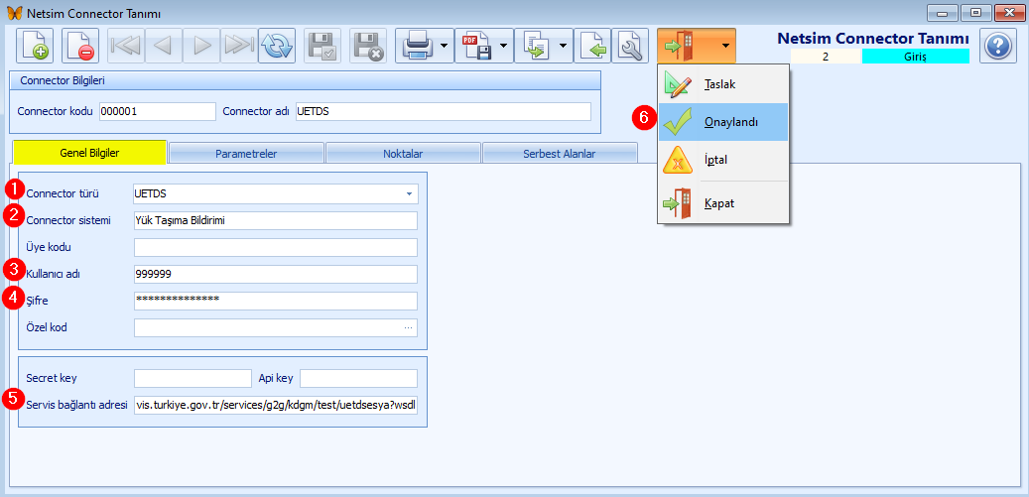Open help with the question mark icon

click(999, 46)
